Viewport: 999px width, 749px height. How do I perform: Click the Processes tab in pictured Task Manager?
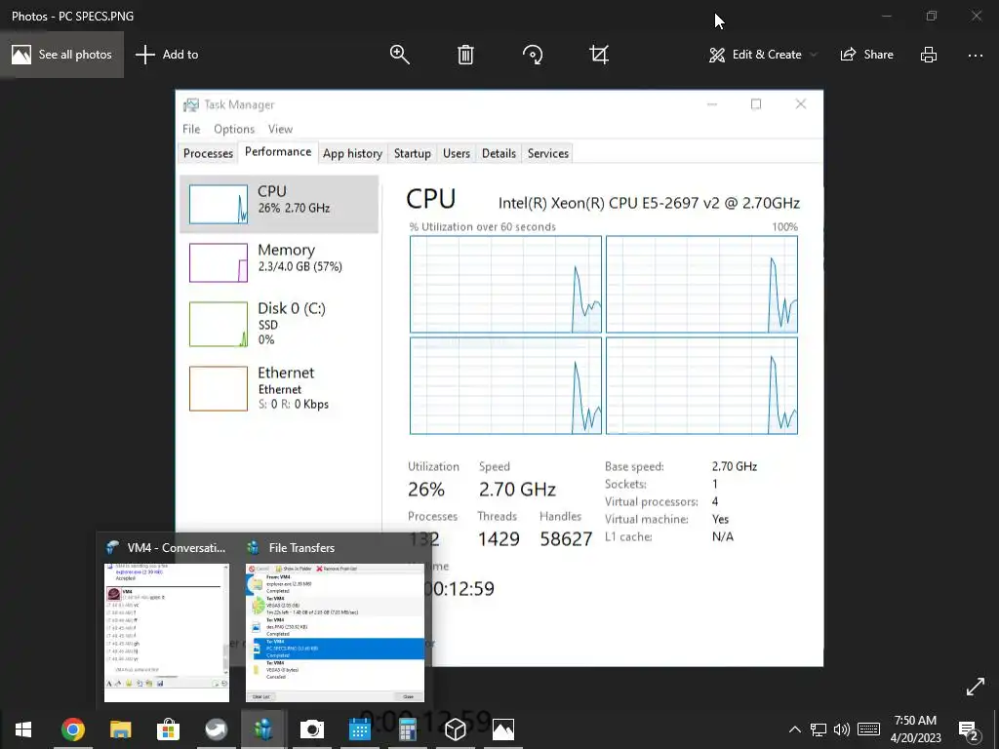point(209,153)
